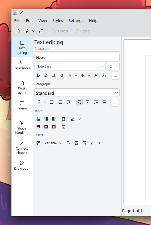Click the superscript formatting icon
The image size is (151, 225).
coord(96,75)
